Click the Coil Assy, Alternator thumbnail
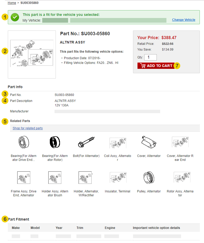The width and height of the screenshot is (204, 243). pyautogui.click(x=118, y=142)
